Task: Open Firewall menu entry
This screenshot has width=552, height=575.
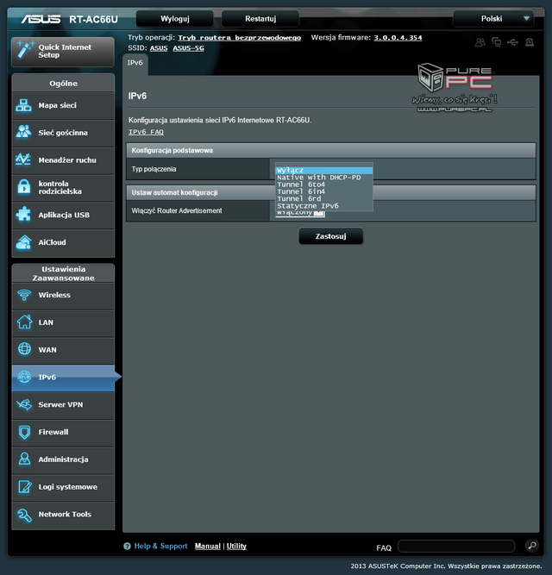Action: 63,432
